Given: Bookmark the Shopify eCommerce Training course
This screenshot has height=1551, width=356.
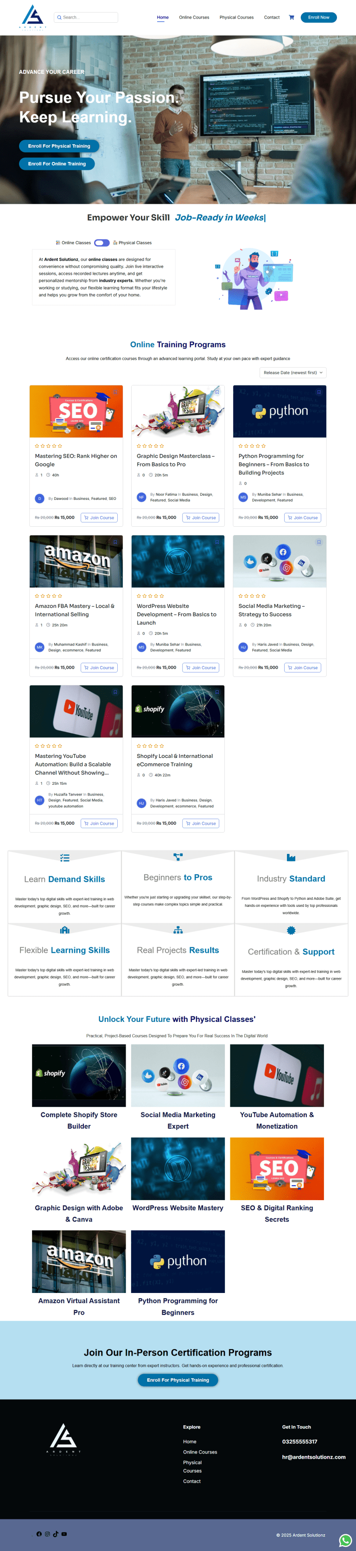Looking at the screenshot, I should (217, 692).
